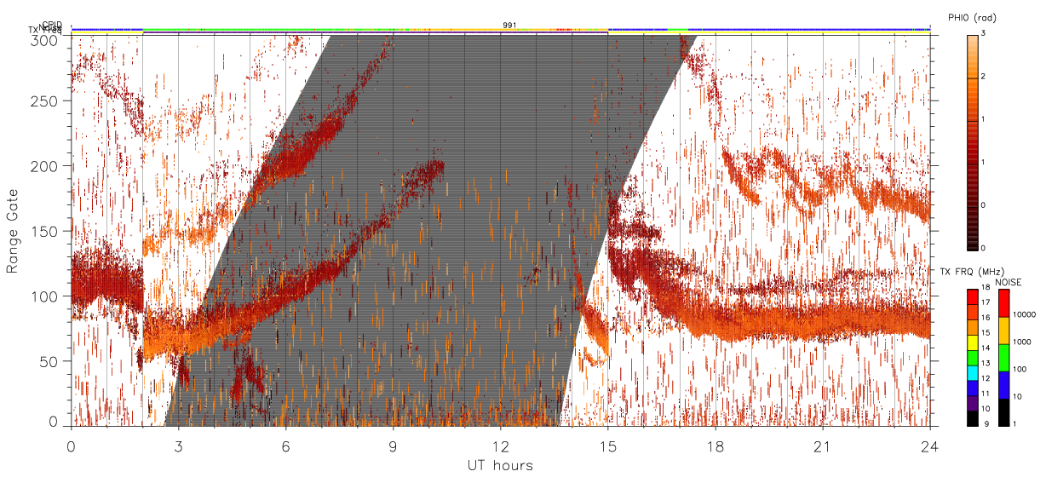The height and width of the screenshot is (483, 1046).
Task: Click the NOISE legend title
Action: click(1008, 282)
